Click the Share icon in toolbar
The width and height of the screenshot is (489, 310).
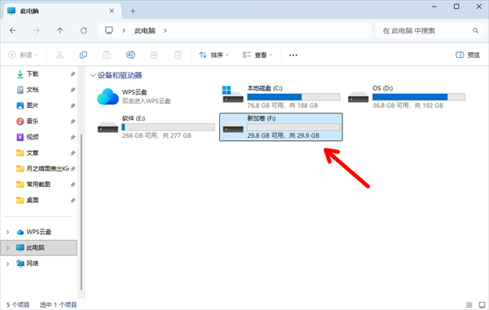154,55
